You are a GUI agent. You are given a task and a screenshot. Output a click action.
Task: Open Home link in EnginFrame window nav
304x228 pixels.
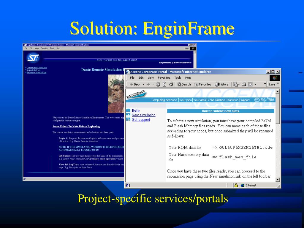point(100,60)
